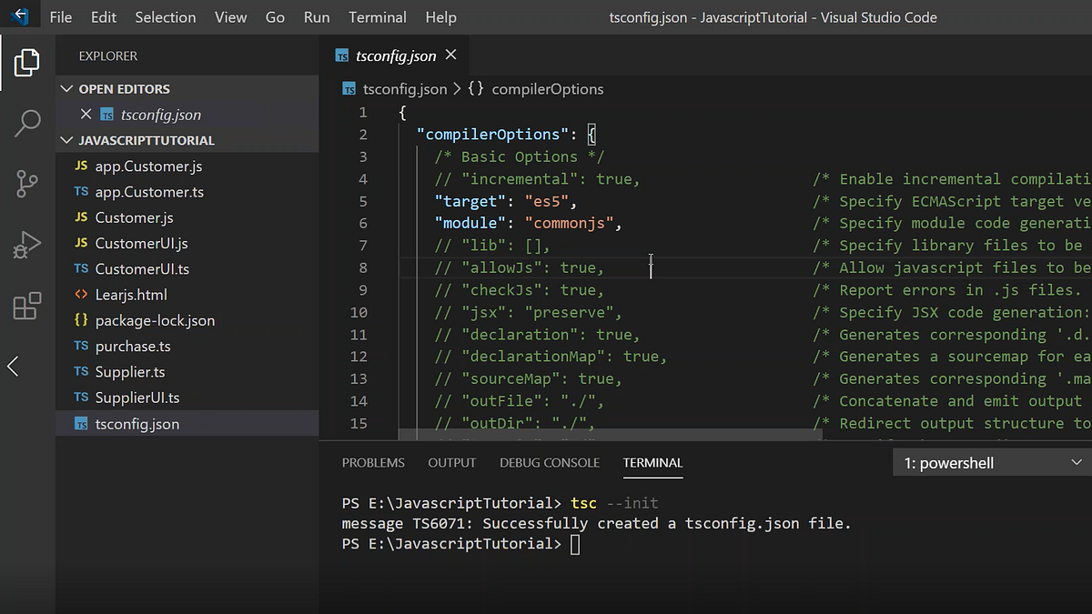Open the Extensions icon

(27, 306)
